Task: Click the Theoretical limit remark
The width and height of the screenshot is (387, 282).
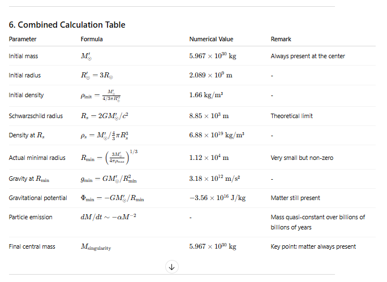Action: point(291,116)
